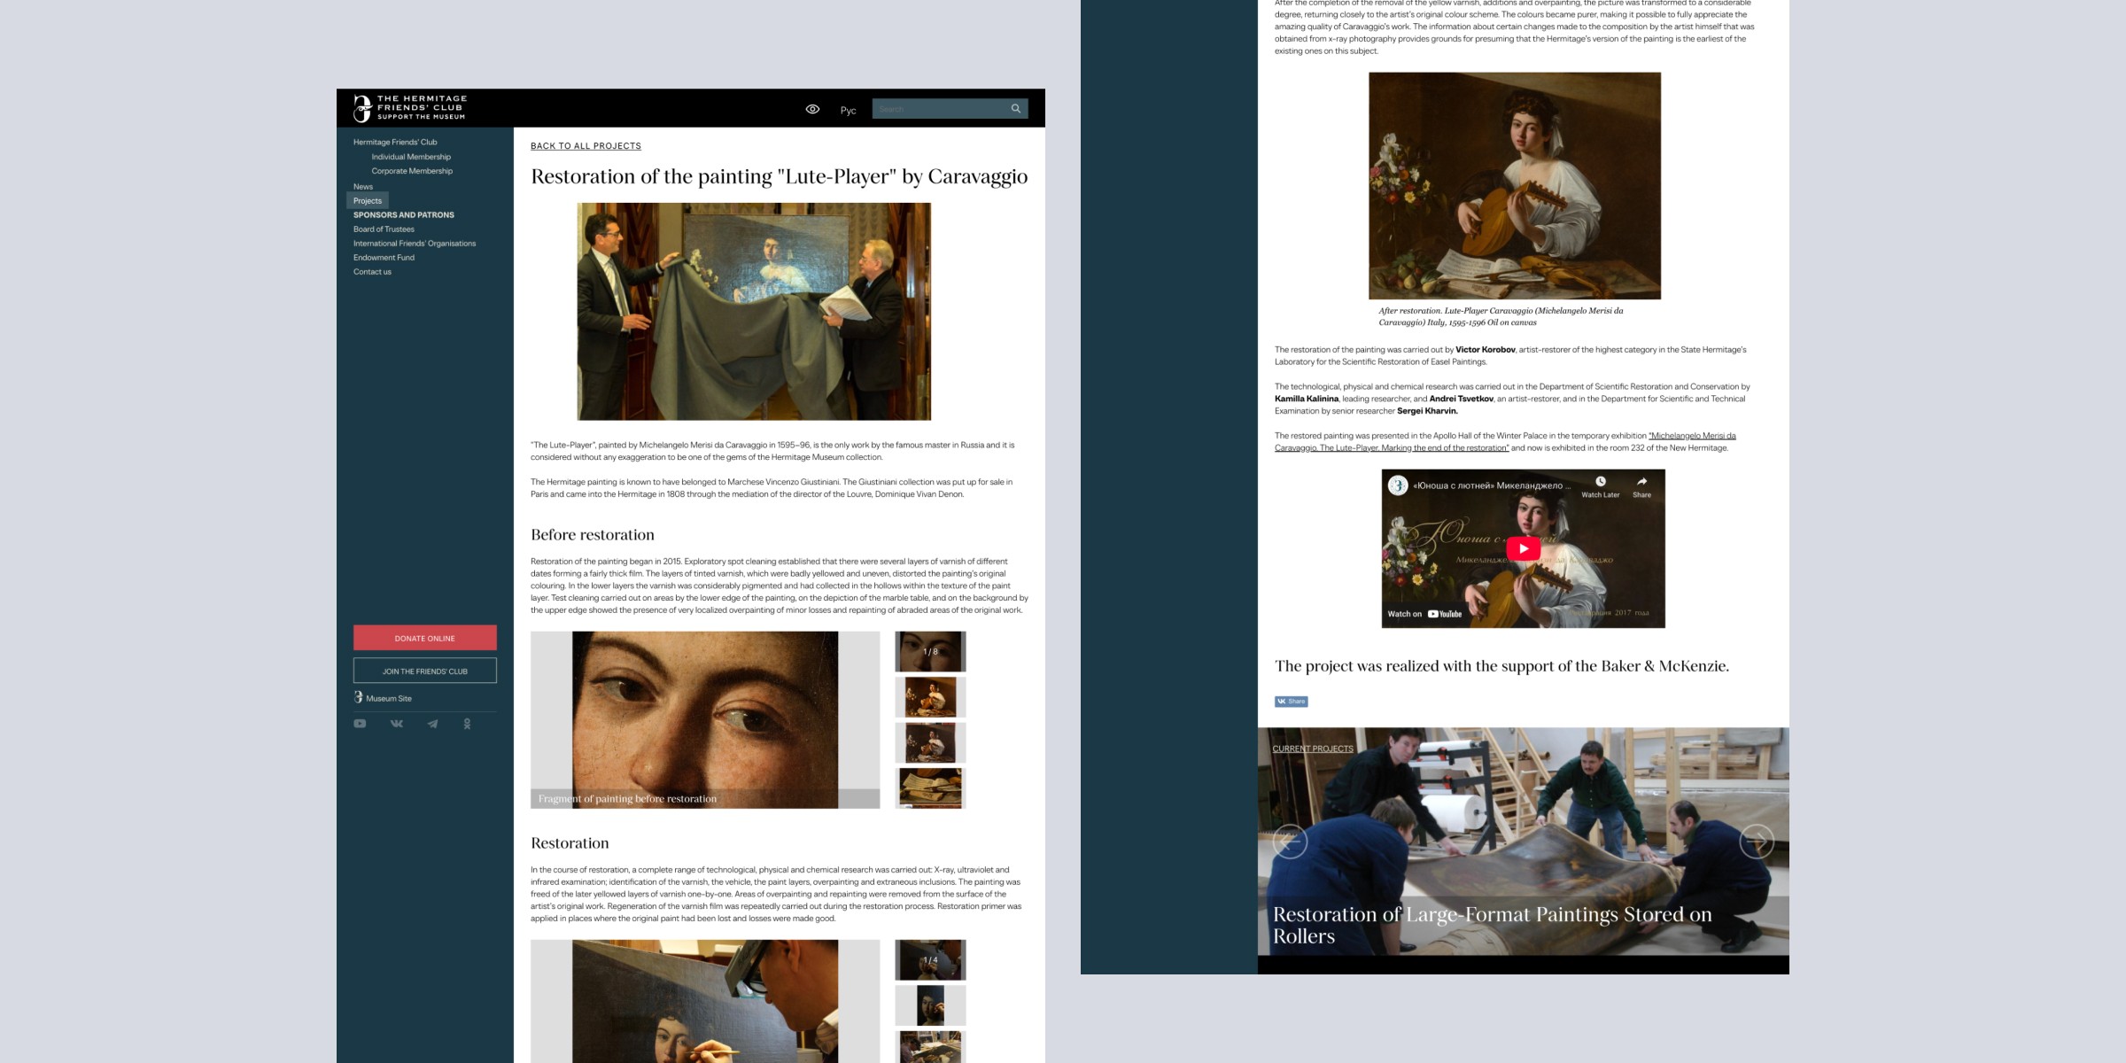
Task: Open the YouTube social icon in sidebar
Action: tap(360, 724)
